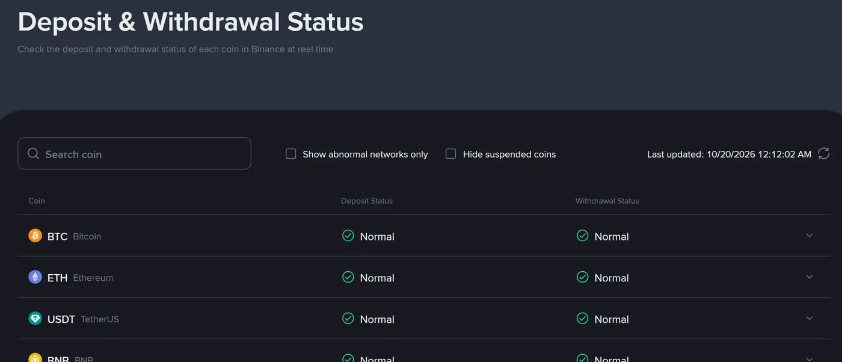Expand the ETH row details chevron

[x=810, y=277]
